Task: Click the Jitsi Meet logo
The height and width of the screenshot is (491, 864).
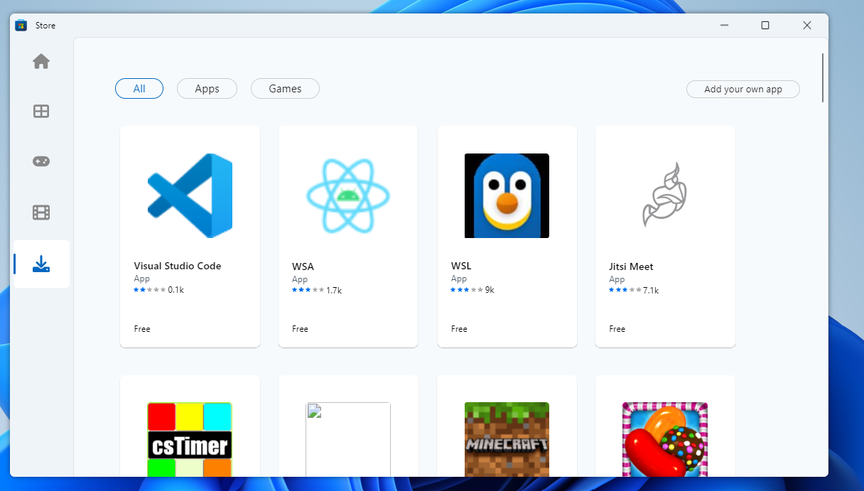Action: [665, 195]
